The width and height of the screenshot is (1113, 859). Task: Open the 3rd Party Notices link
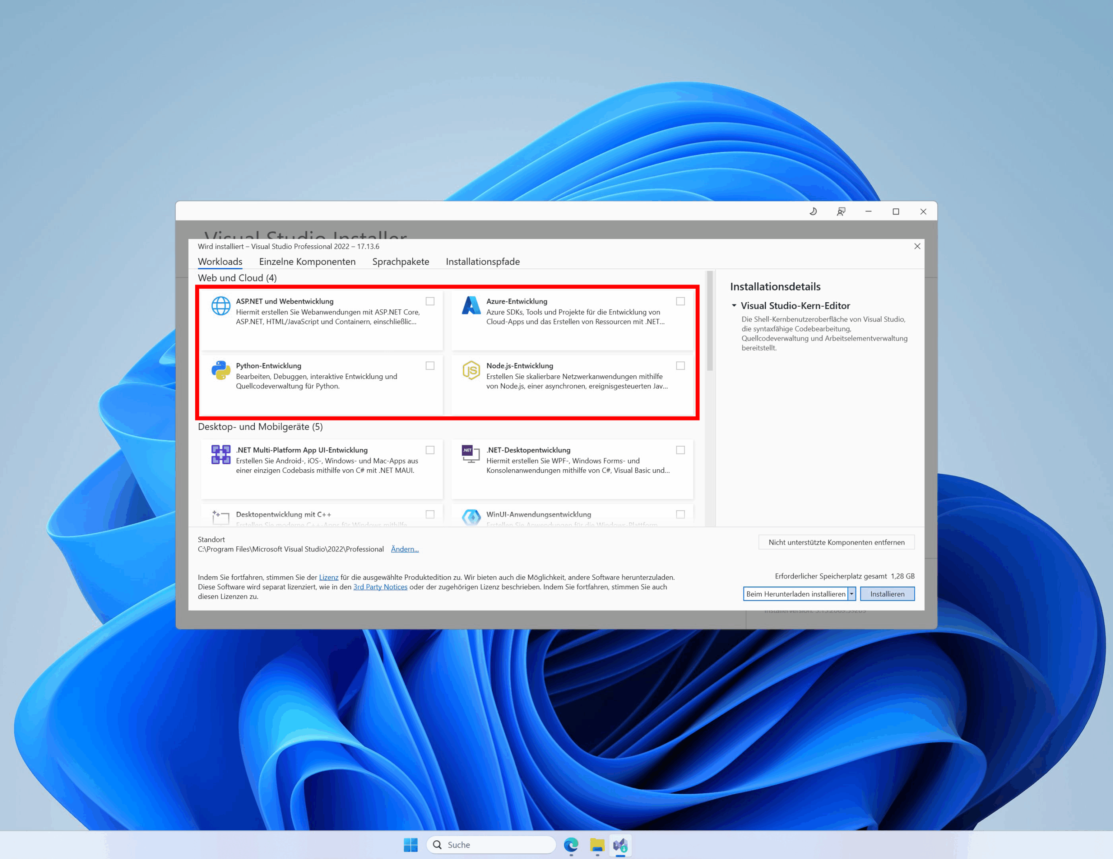tap(380, 587)
